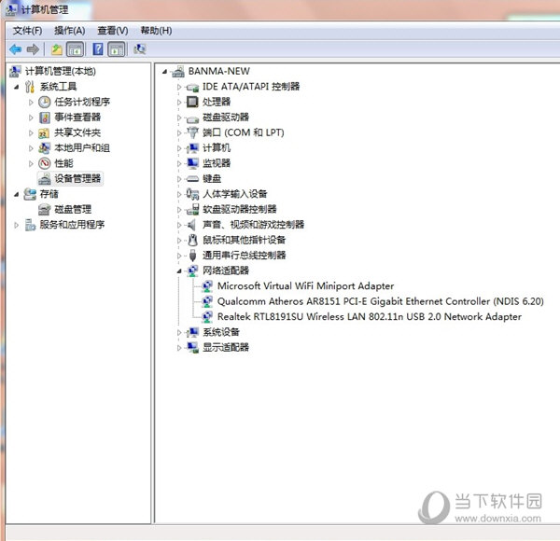The width and height of the screenshot is (560, 541).
Task: Click the 通用串行总线控制器 USB icon
Action: coord(193,256)
